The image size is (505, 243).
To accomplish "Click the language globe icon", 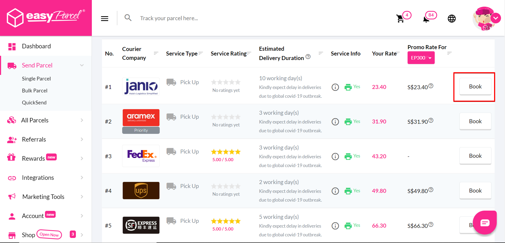I will pyautogui.click(x=451, y=19).
